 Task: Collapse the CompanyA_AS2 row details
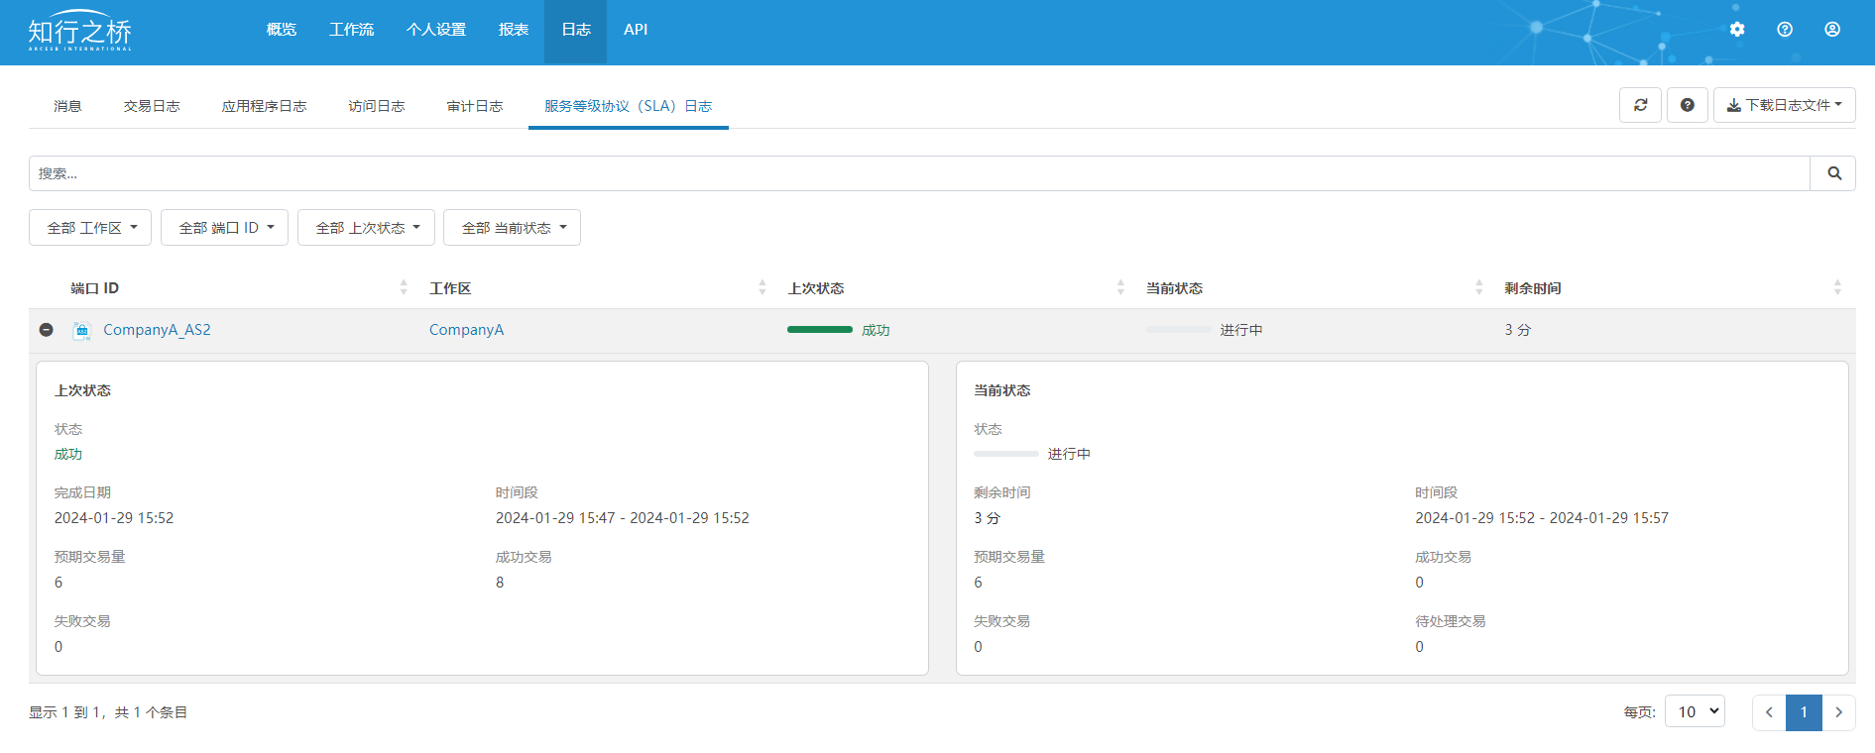[47, 330]
